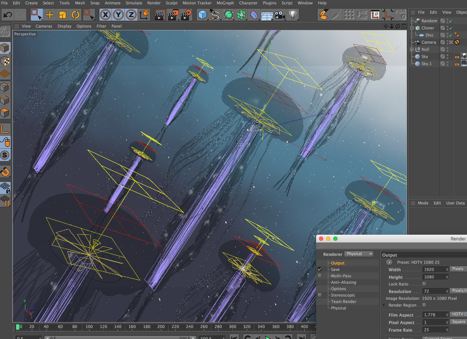The height and width of the screenshot is (339, 467).
Task: Add a Cube primitive object
Action: click(203, 15)
